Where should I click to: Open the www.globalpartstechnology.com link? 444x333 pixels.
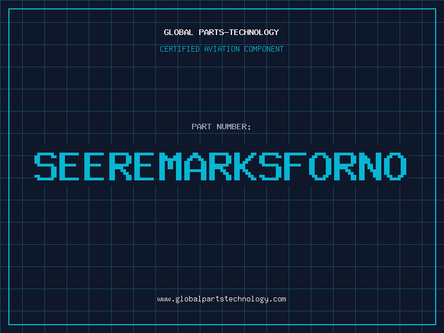tap(221, 299)
